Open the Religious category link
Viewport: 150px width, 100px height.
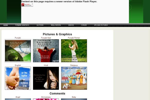(74, 65)
